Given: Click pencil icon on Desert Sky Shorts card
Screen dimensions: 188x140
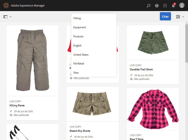Looking at the screenshot, I should coord(71,137).
